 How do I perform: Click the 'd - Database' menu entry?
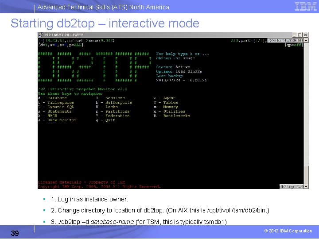click(x=52, y=98)
